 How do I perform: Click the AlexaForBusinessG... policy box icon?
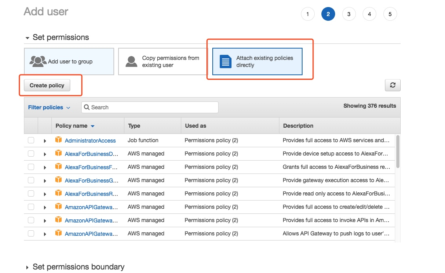(x=58, y=179)
